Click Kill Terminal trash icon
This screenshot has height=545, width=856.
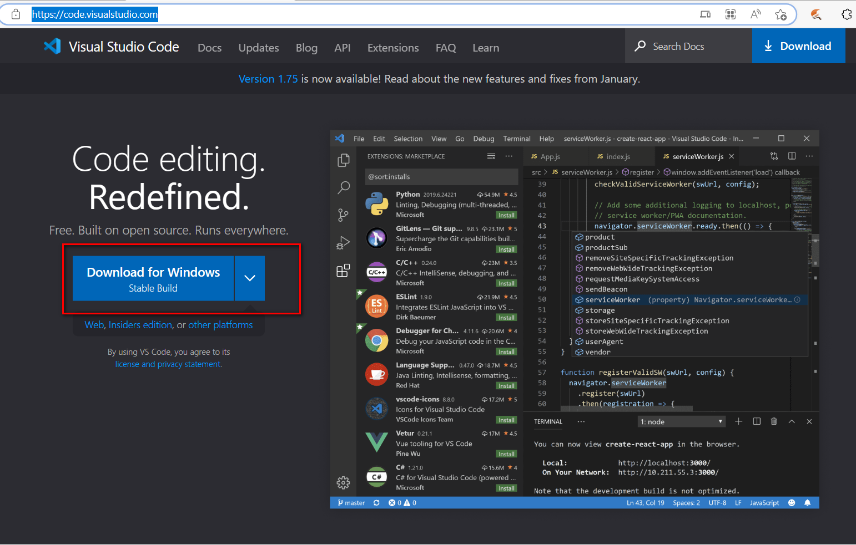(774, 421)
